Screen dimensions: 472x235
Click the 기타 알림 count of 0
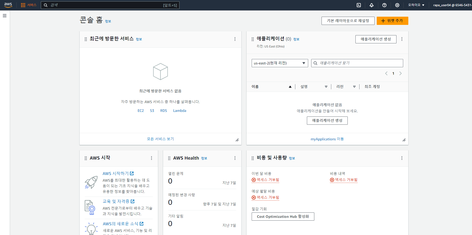point(170,224)
